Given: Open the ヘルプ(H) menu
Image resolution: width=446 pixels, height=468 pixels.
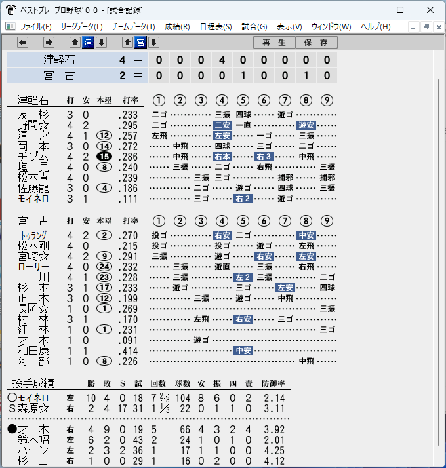Looking at the screenshot, I should (x=376, y=27).
